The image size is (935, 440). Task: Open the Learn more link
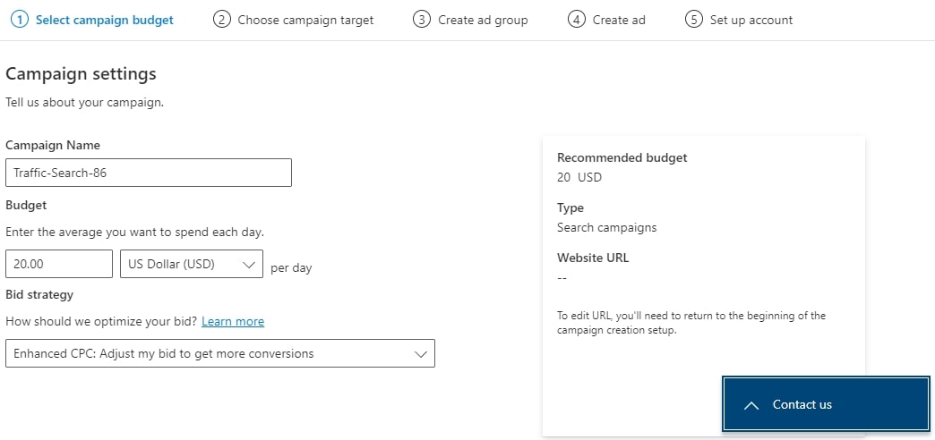pyautogui.click(x=233, y=322)
